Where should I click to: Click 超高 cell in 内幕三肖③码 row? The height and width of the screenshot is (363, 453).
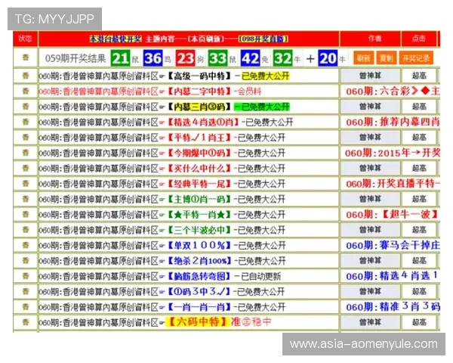(419, 107)
